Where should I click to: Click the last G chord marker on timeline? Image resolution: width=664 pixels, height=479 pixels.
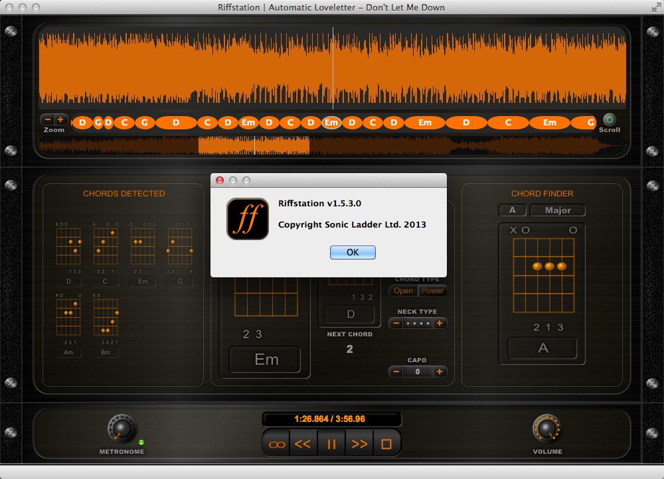pyautogui.click(x=584, y=123)
